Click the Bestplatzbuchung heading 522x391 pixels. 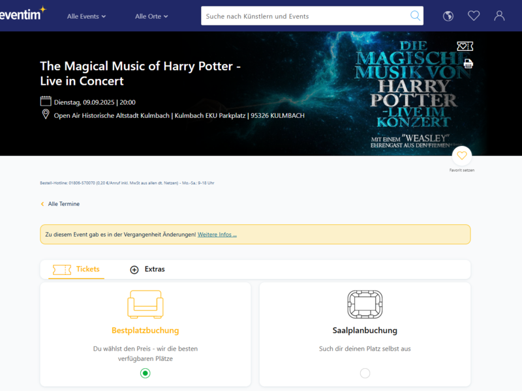[145, 330]
